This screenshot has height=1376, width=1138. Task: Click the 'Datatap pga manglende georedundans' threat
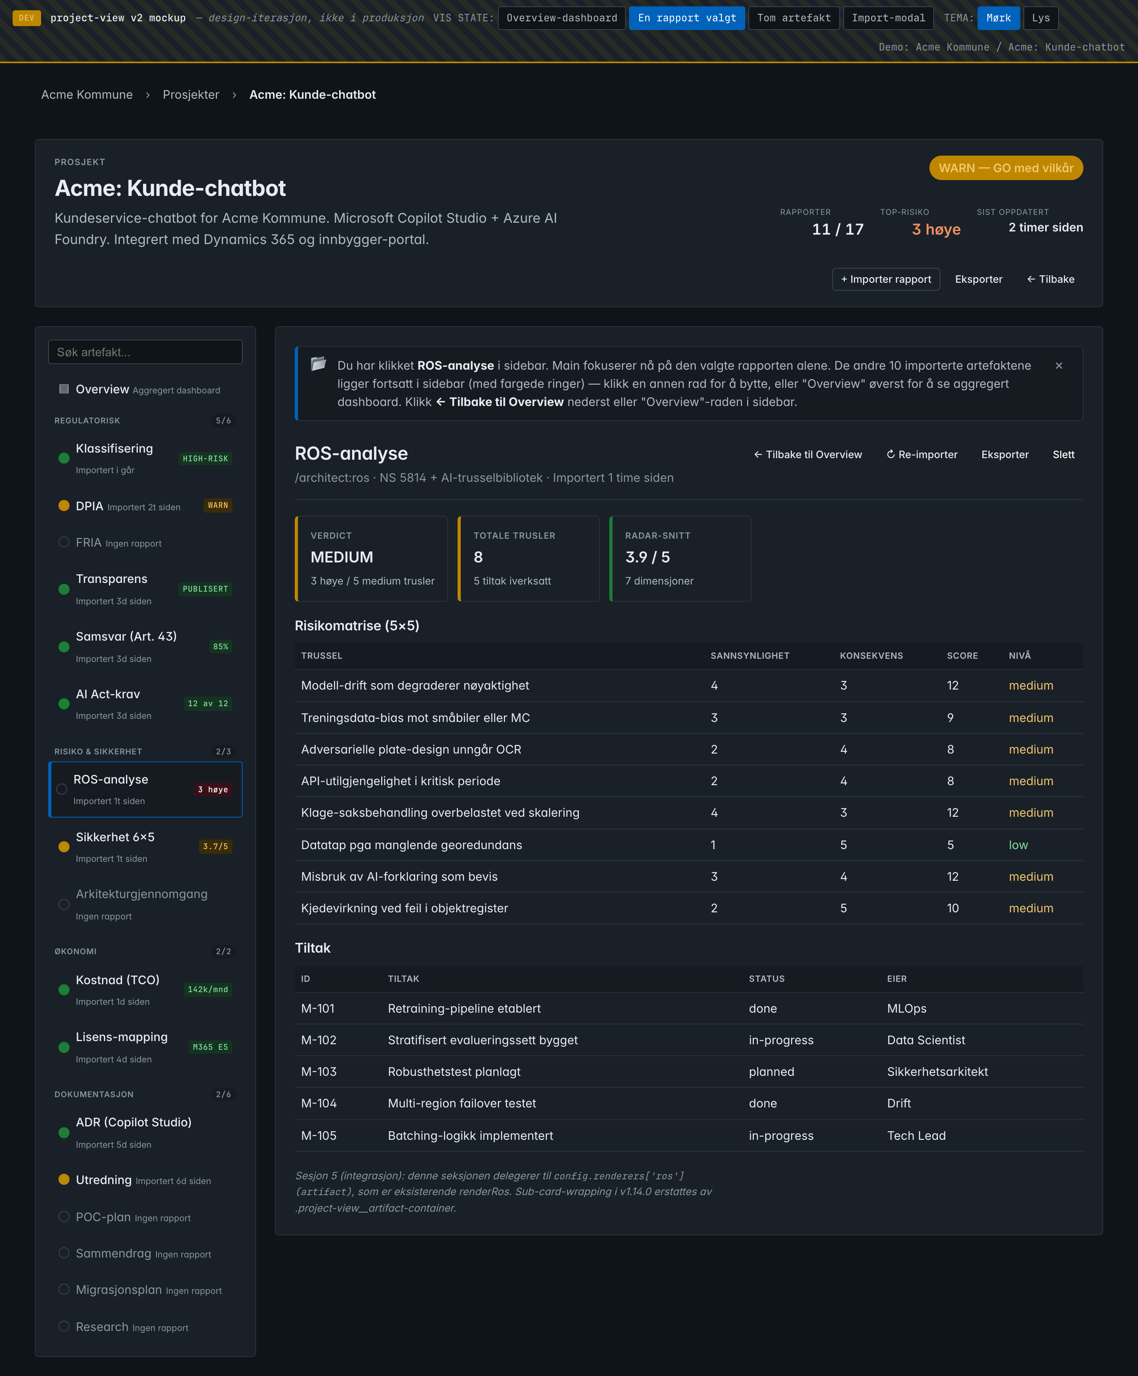pyautogui.click(x=412, y=845)
